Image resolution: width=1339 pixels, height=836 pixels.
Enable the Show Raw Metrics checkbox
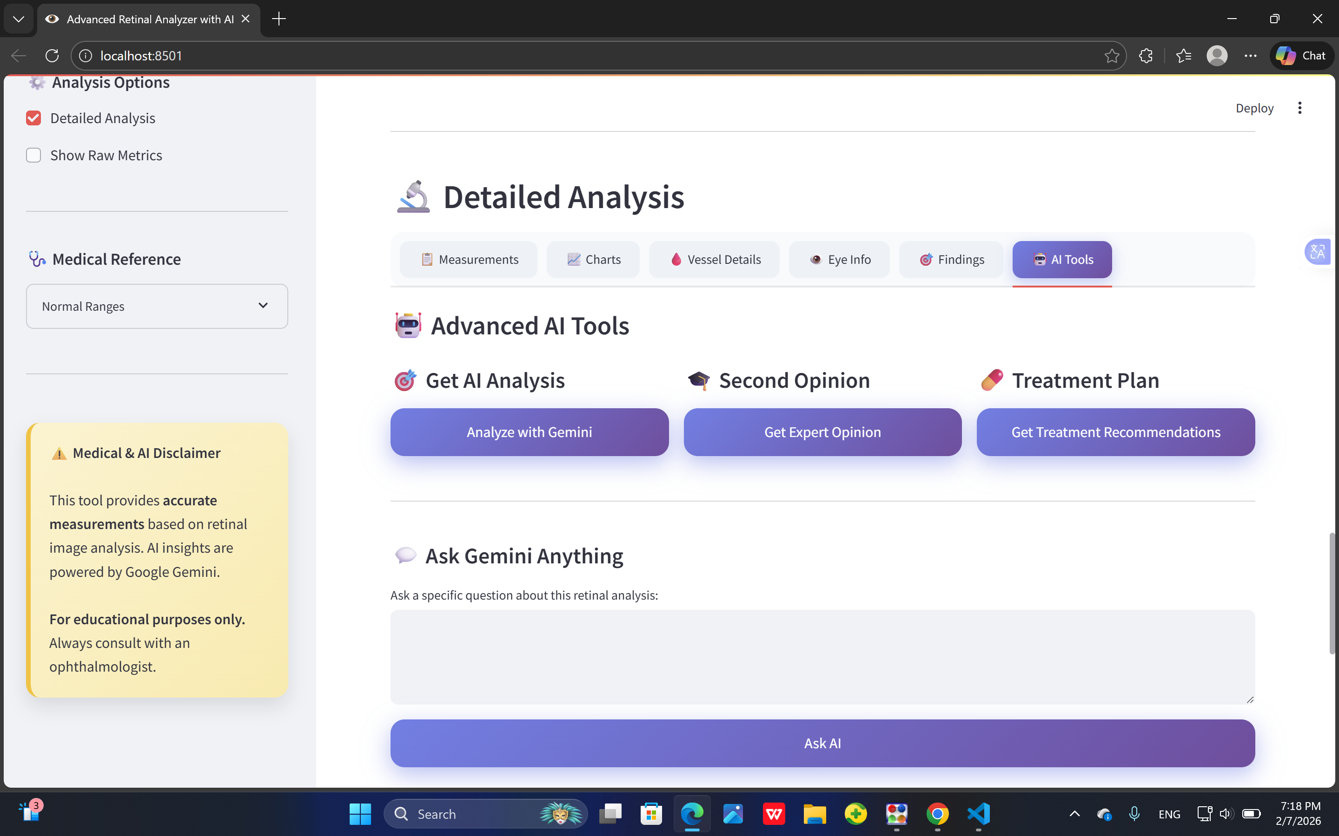tap(34, 156)
